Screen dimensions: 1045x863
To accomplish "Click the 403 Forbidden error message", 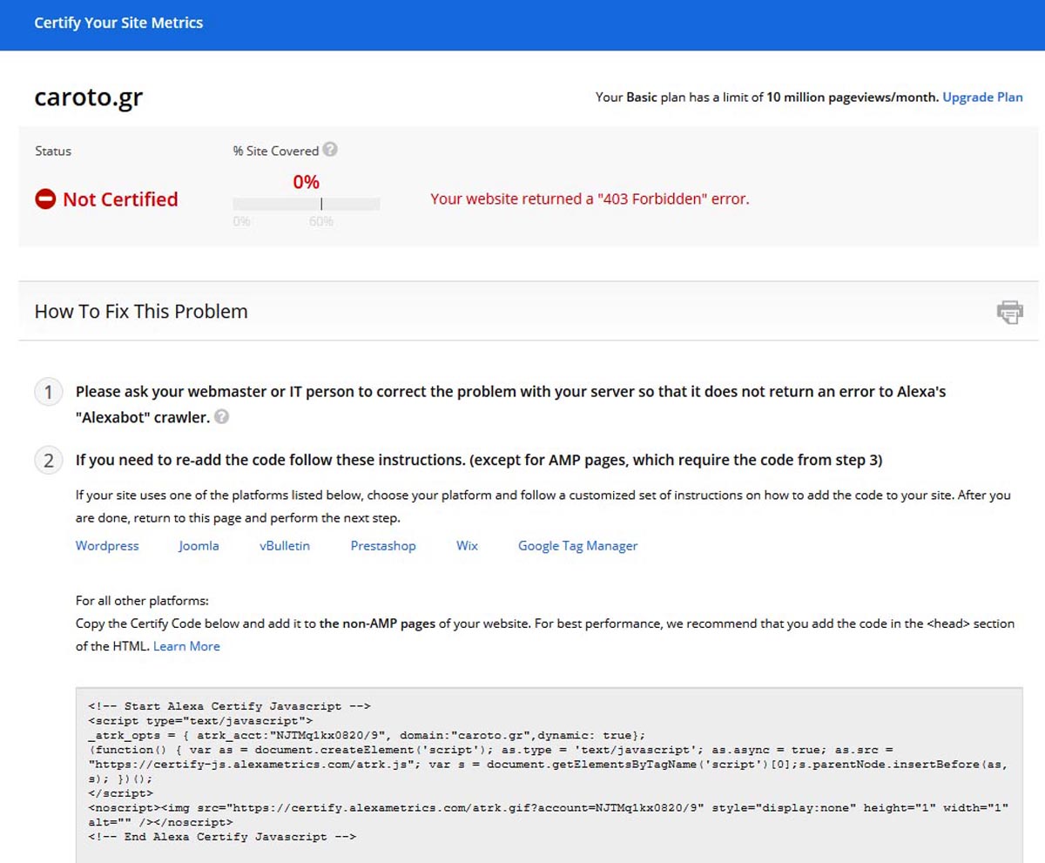I will (590, 199).
